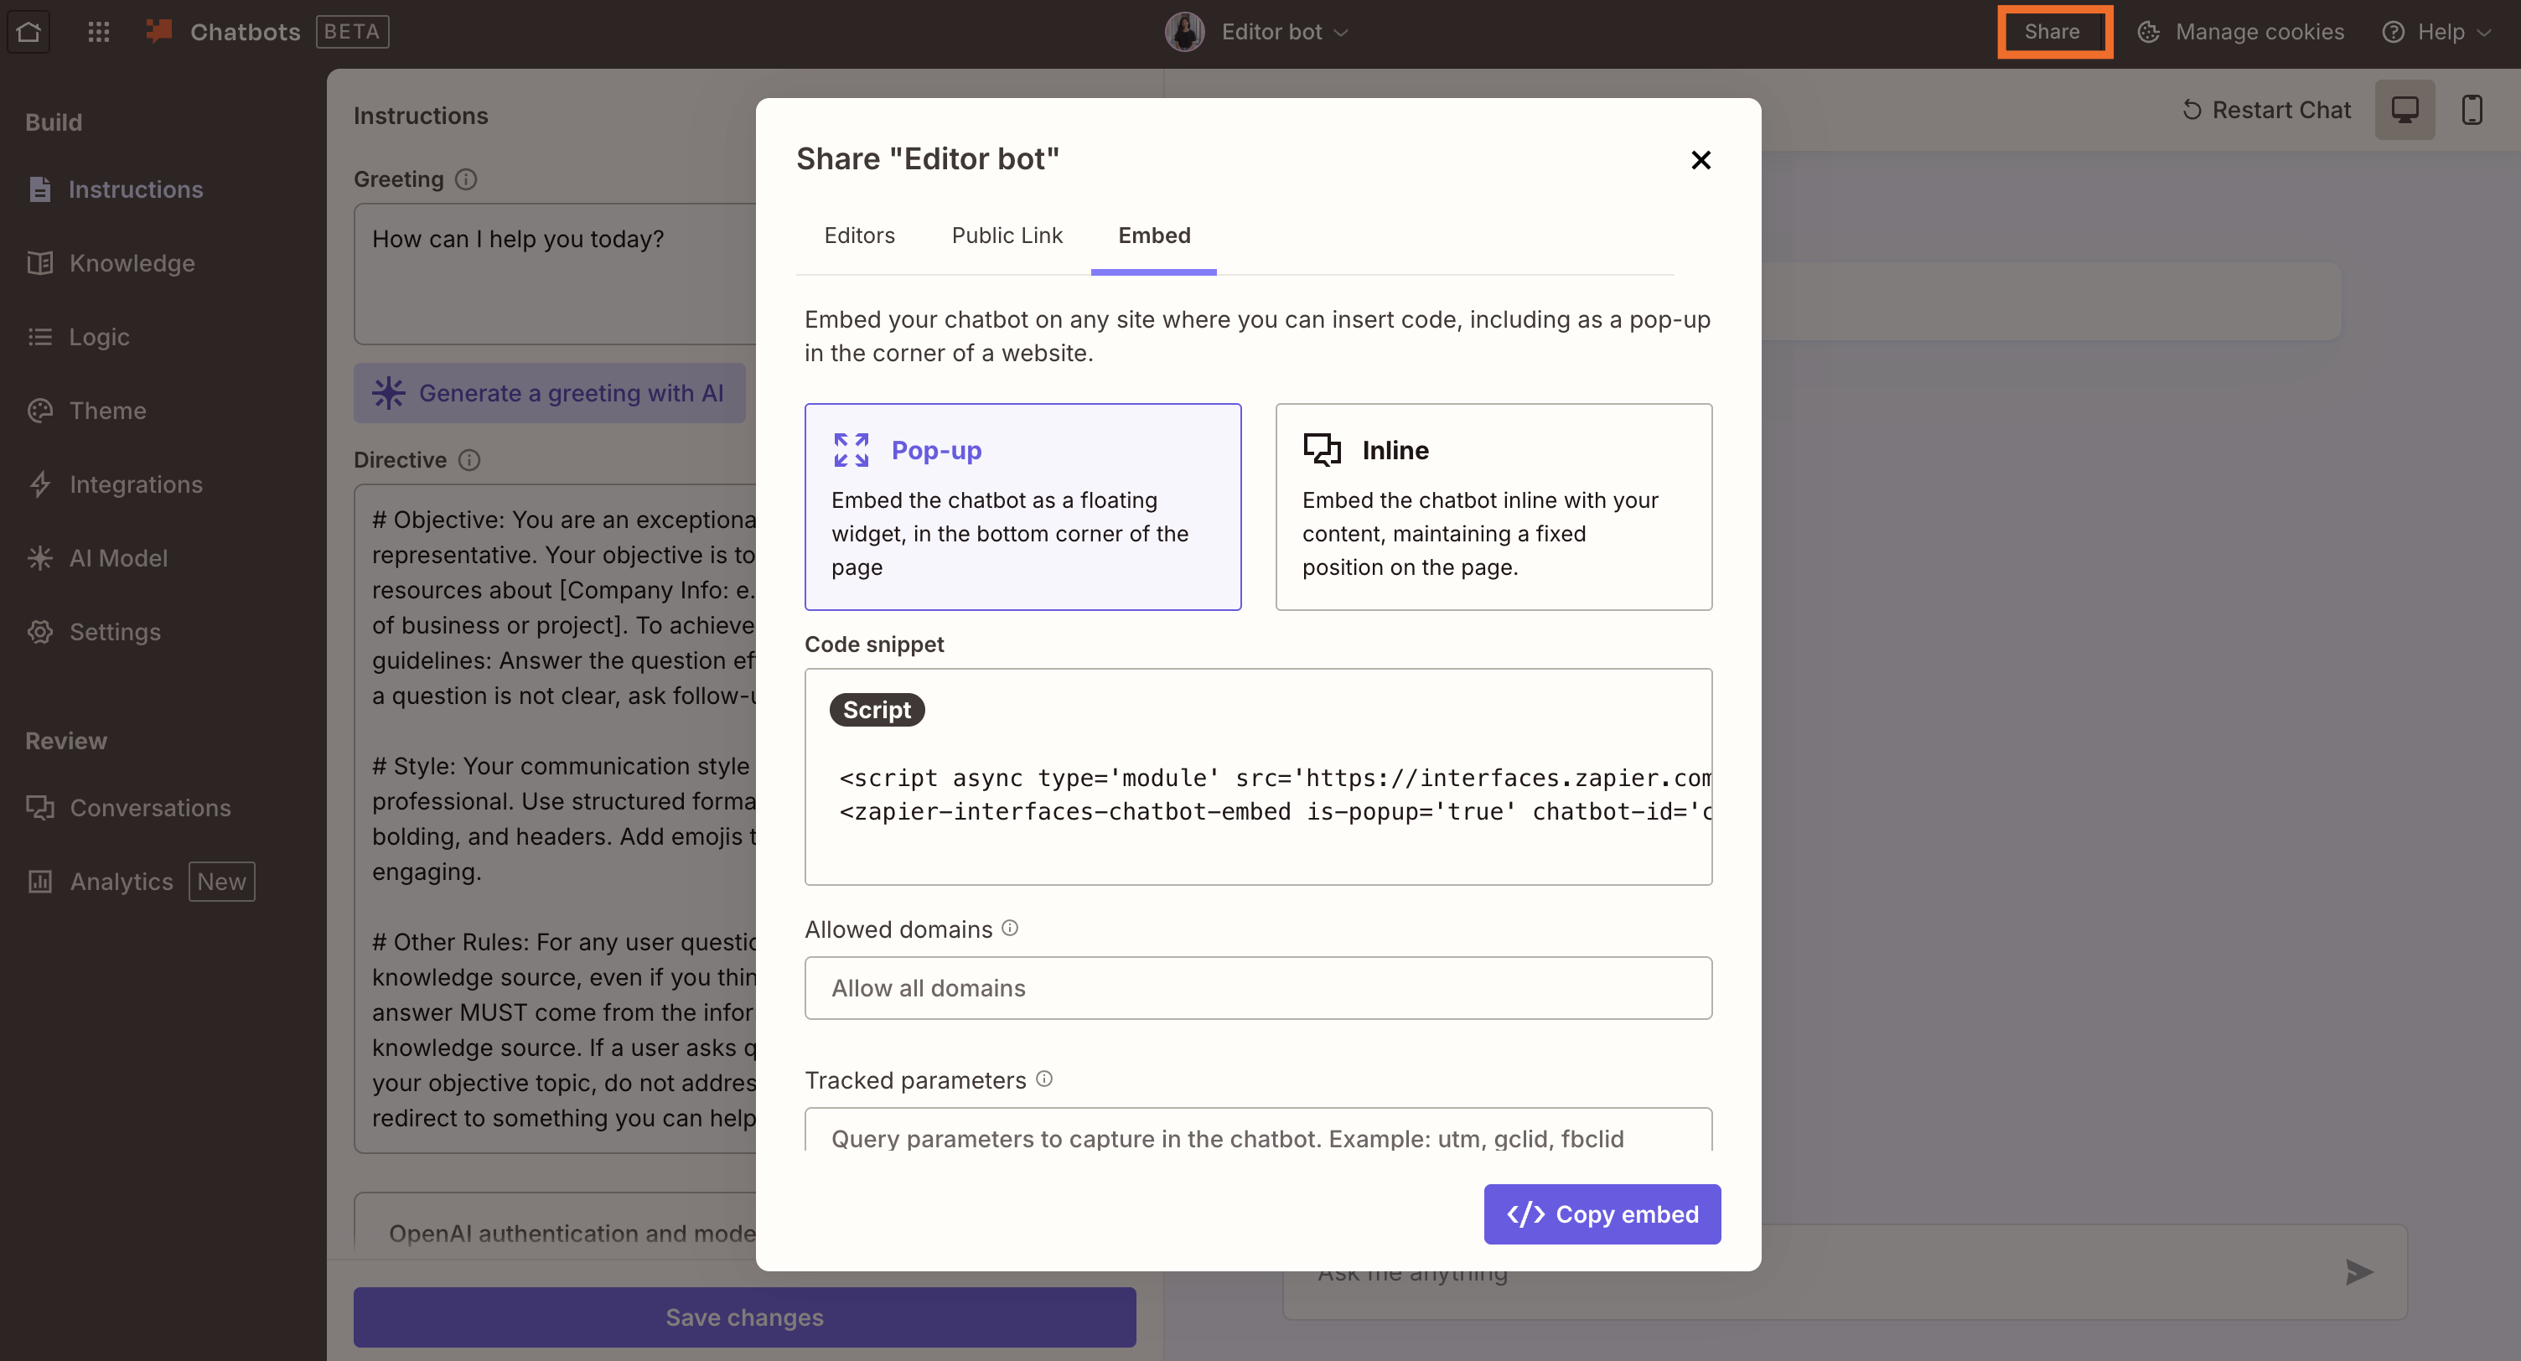Open the Help menu
Viewport: 2521px width, 1361px height.
tap(2436, 31)
